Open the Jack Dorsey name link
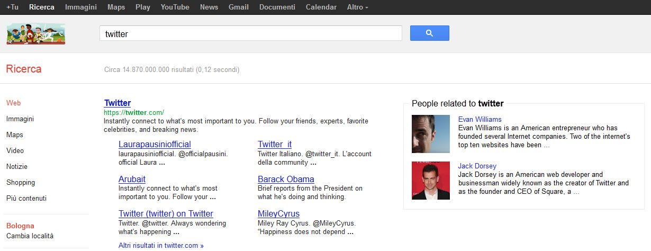 477,166
